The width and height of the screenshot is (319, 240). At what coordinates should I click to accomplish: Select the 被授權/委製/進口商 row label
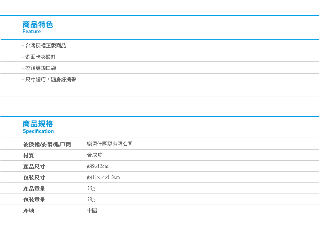click(47, 144)
